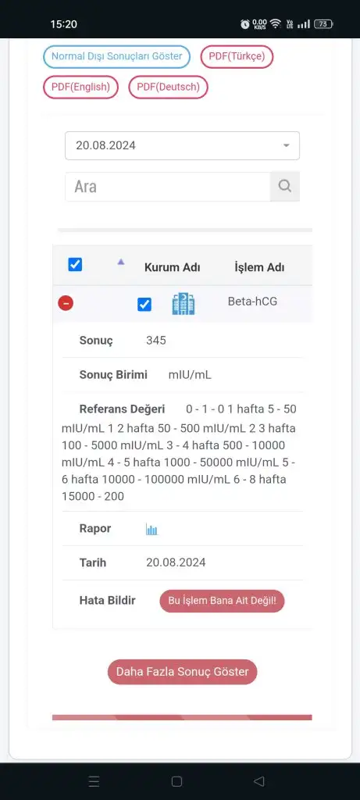Viewport: 360px width, 800px height.
Task: Click Daha Fazla Sonuç Göster button
Action: click(182, 671)
